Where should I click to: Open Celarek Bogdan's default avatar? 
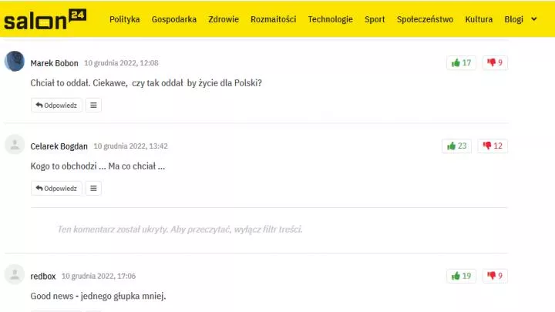[x=15, y=144]
